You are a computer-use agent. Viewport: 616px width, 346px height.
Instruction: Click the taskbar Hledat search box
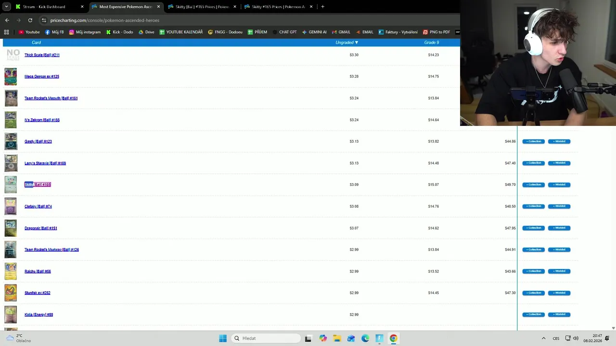[x=266, y=338]
